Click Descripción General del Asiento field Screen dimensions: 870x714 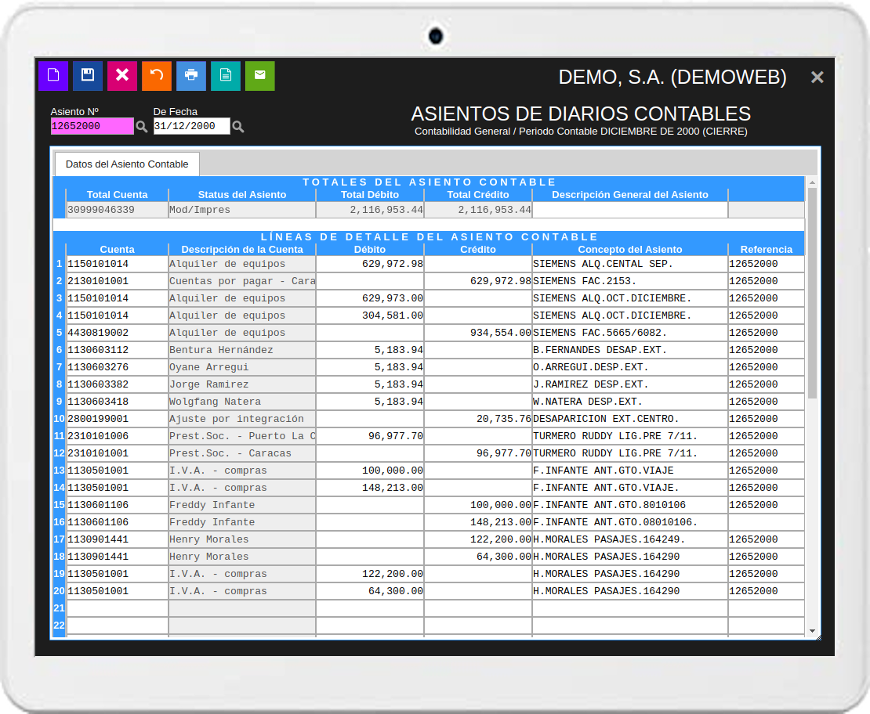[629, 210]
